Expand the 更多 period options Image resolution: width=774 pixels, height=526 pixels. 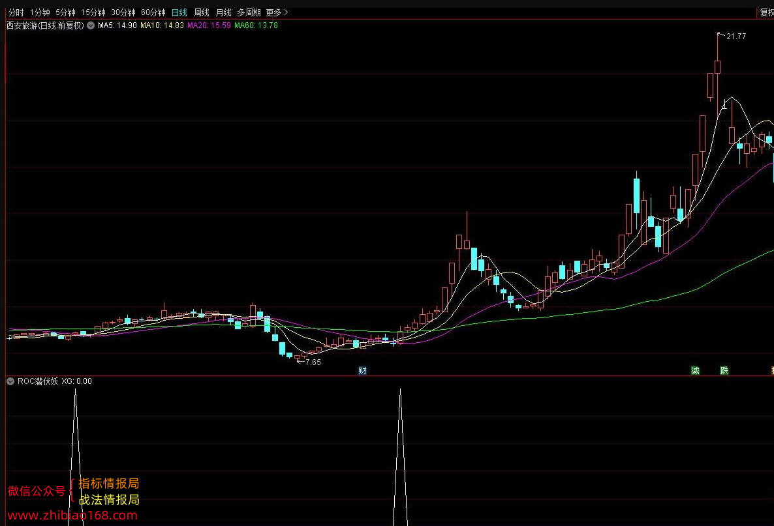point(277,12)
